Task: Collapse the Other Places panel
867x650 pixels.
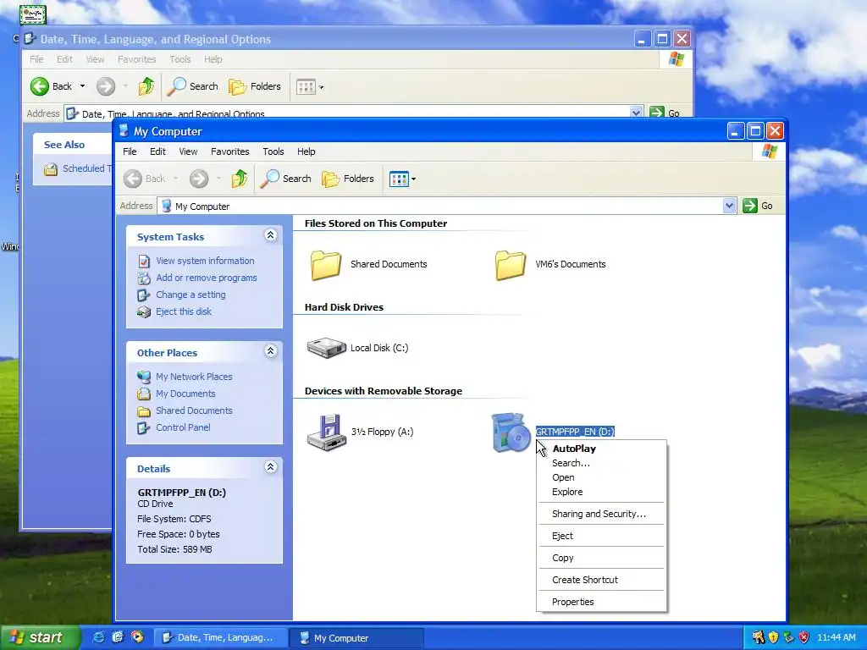Action: coord(270,351)
